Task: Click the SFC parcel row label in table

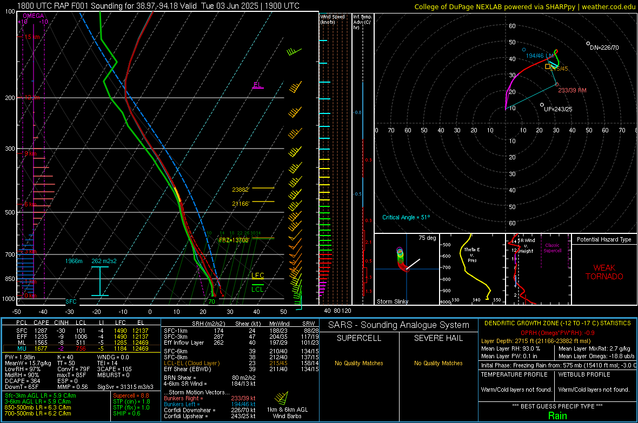Action: tap(22, 331)
